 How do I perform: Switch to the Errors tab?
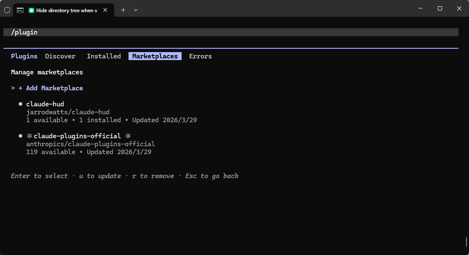point(201,56)
